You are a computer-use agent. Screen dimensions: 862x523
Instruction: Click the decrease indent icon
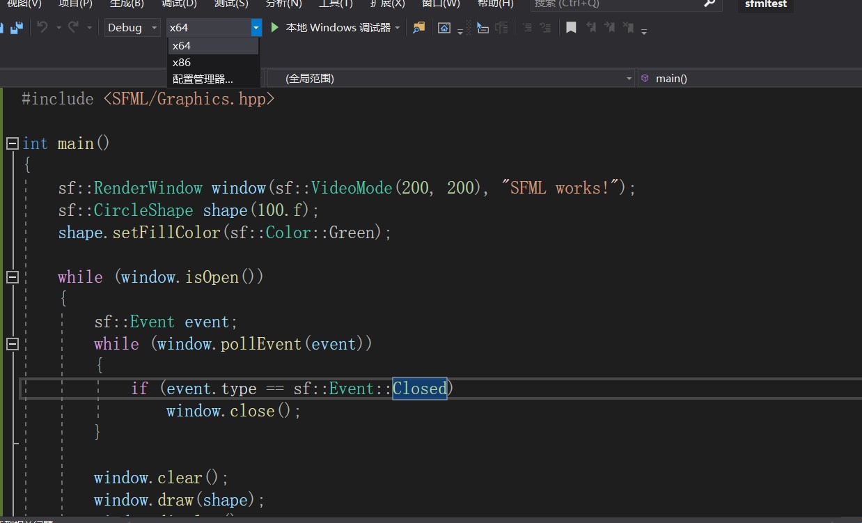[x=527, y=28]
